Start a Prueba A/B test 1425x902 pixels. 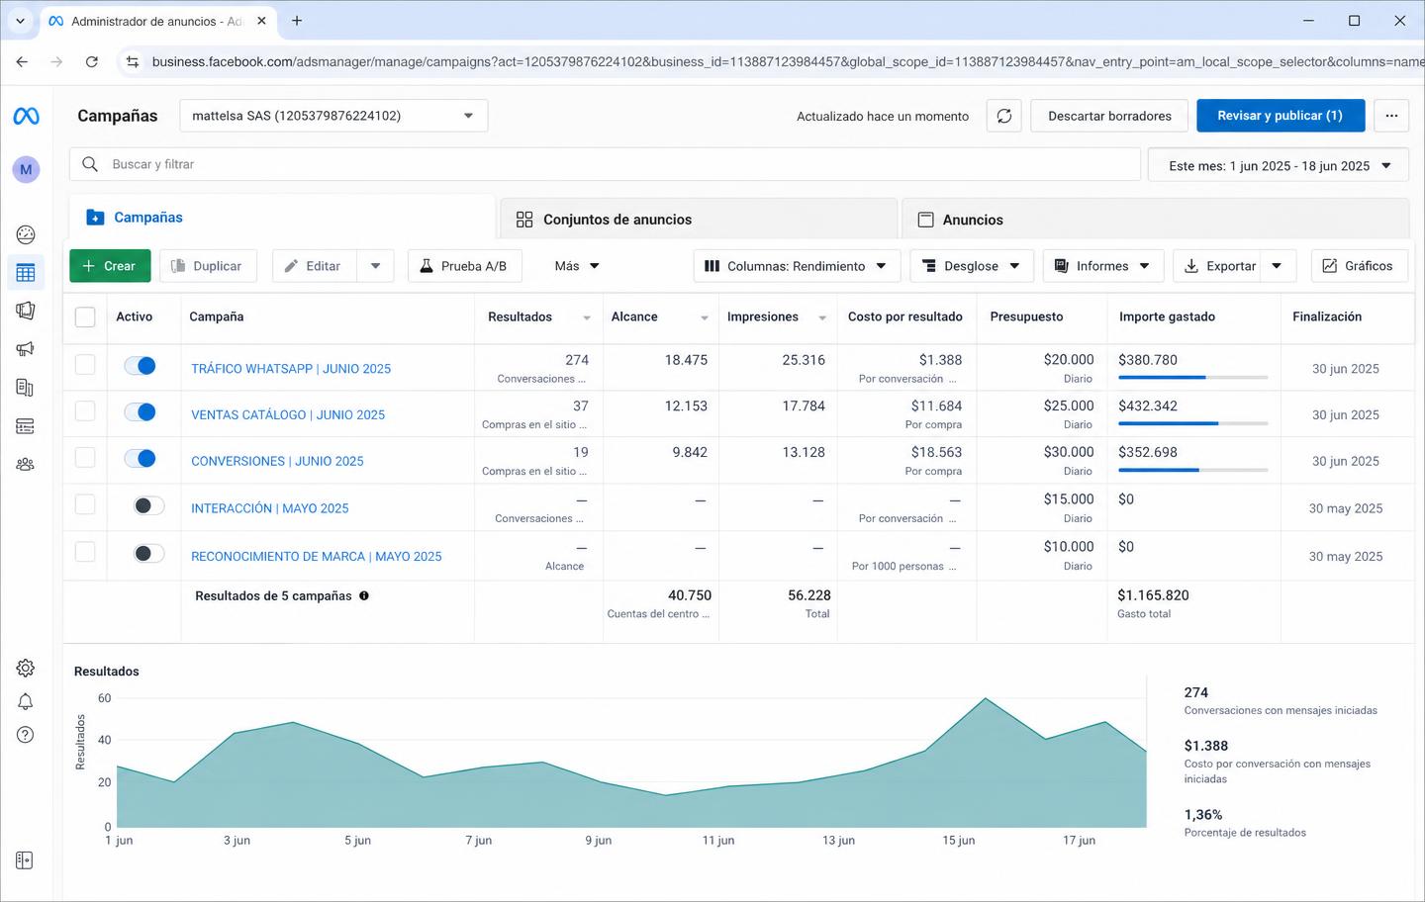point(465,266)
